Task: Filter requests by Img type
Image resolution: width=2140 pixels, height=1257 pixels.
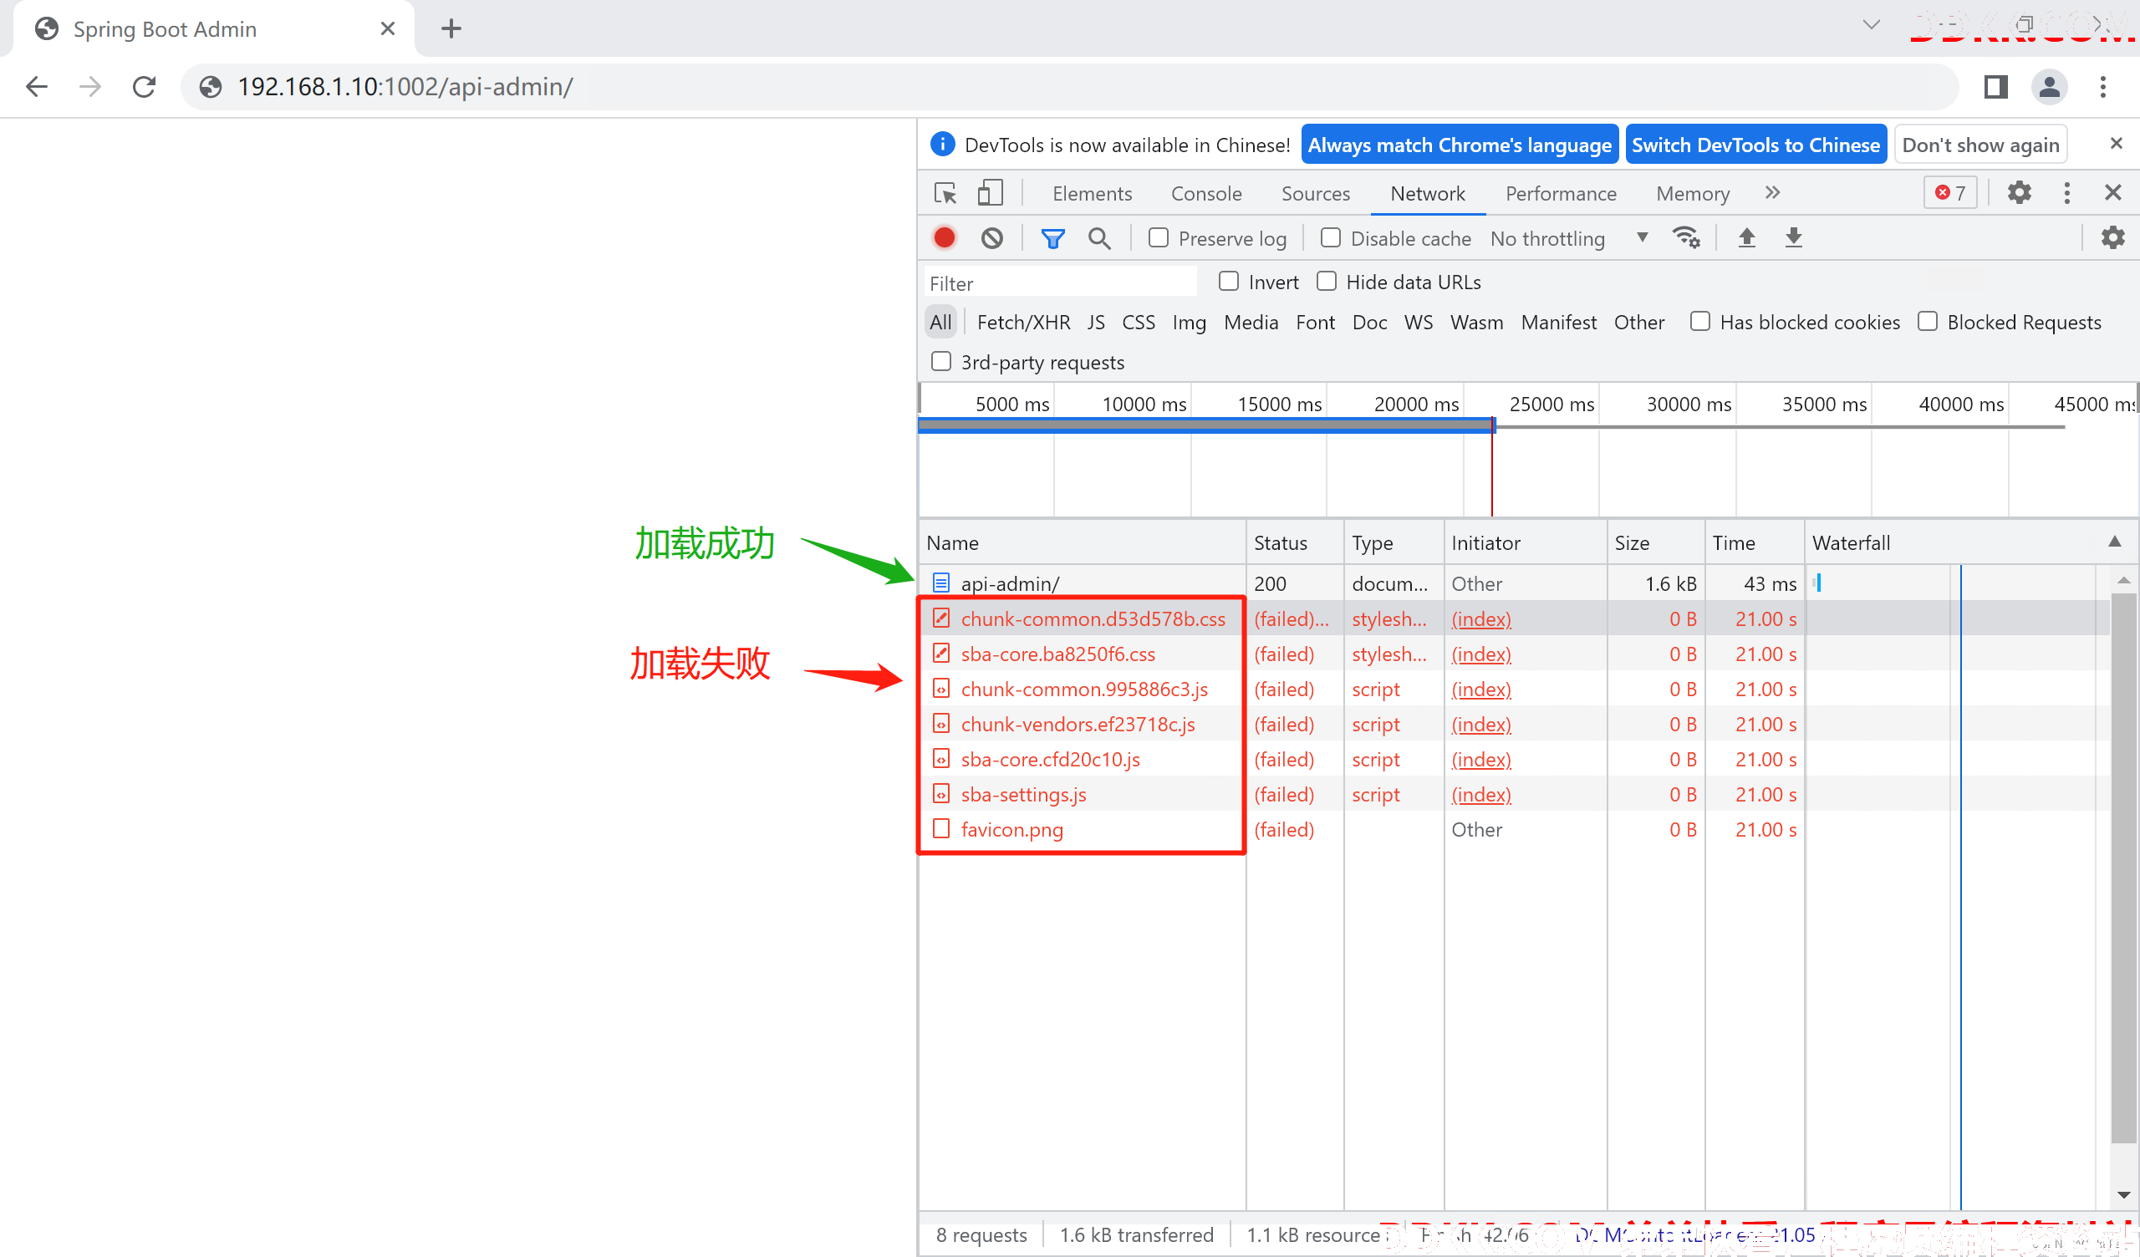Action: [1189, 323]
